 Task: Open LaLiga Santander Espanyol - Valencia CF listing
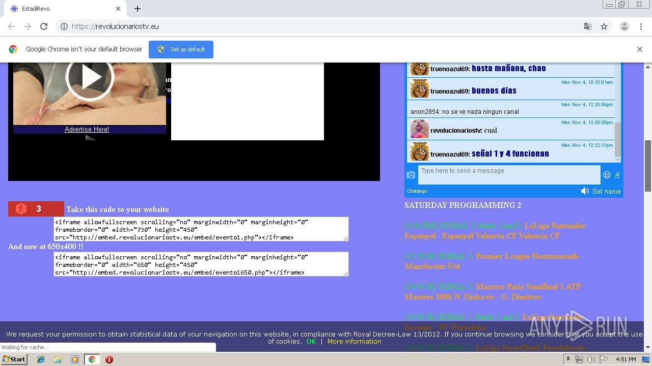pyautogui.click(x=495, y=231)
